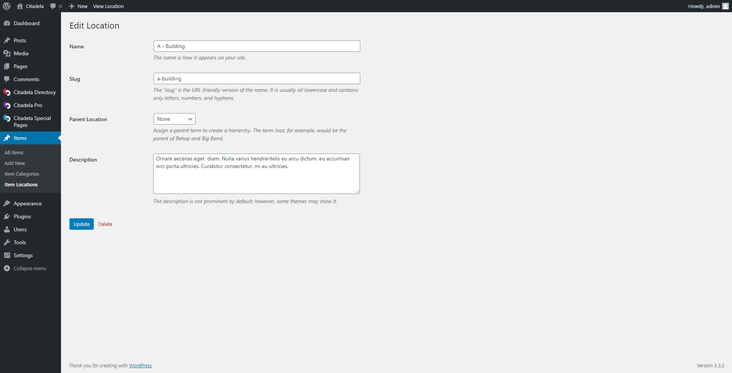Open the Settings menu
The image size is (732, 373).
click(23, 255)
